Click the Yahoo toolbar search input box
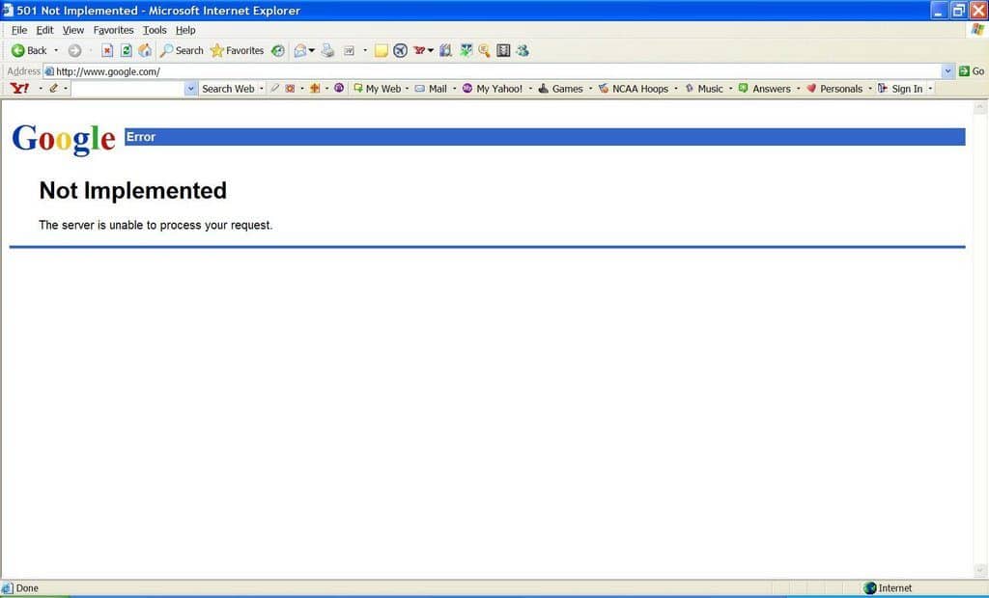Image resolution: width=989 pixels, height=598 pixels. [128, 89]
